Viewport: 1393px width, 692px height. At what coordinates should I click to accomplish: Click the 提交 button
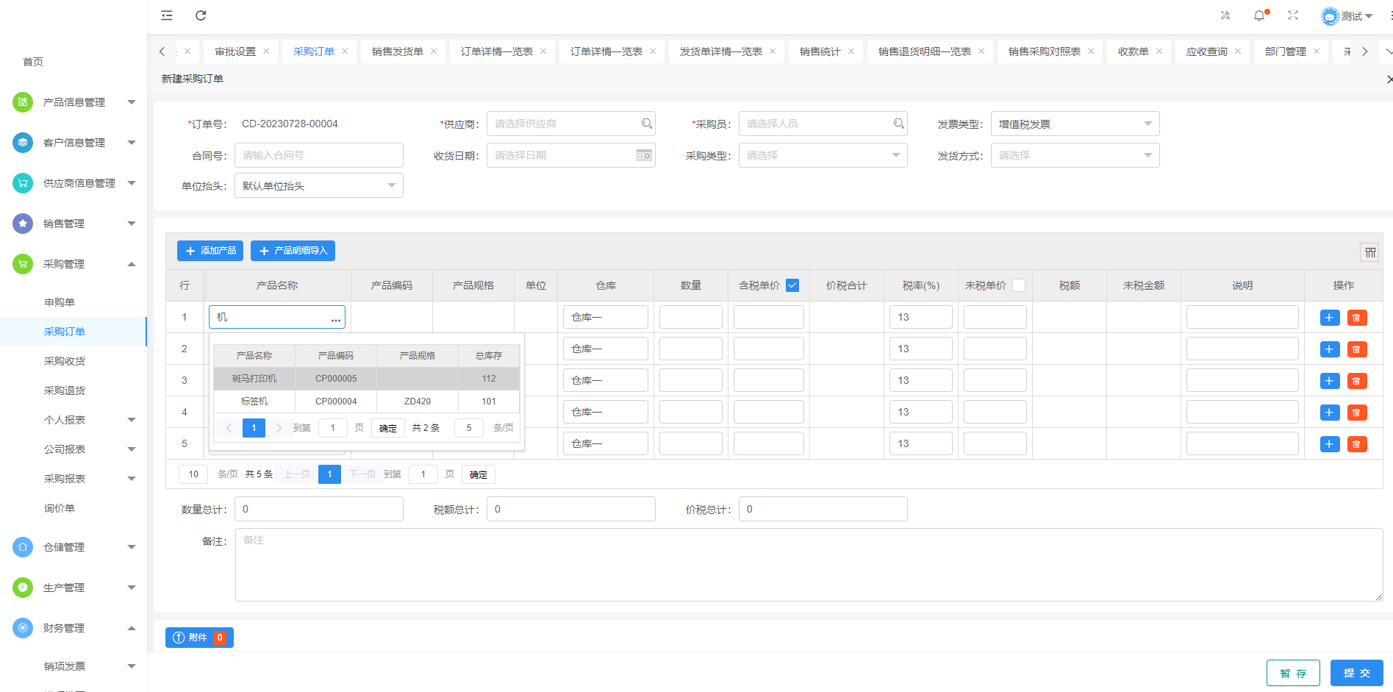click(x=1356, y=673)
